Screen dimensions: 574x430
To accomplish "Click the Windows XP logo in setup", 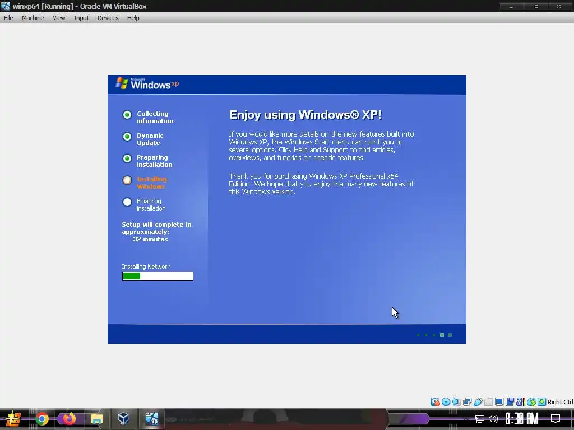I will [147, 84].
